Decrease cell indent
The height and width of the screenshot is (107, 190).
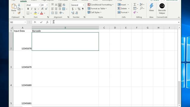(x=53, y=13)
